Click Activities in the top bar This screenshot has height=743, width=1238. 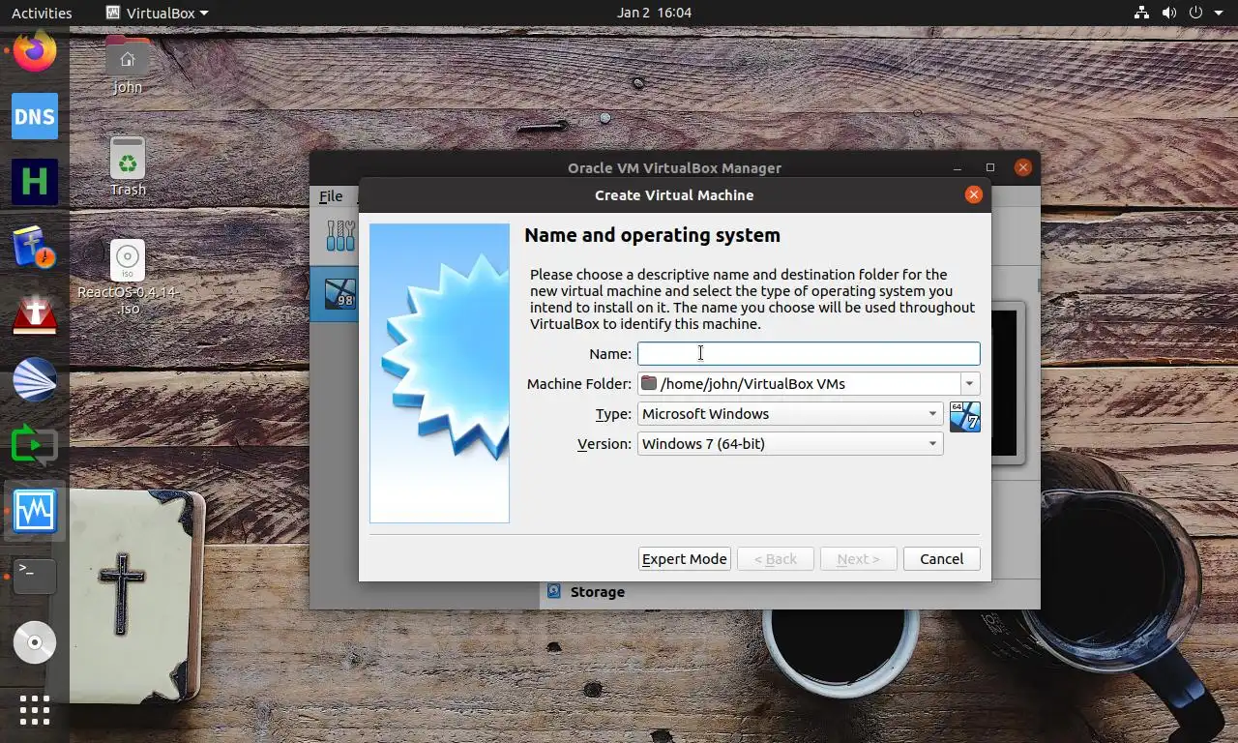(42, 13)
